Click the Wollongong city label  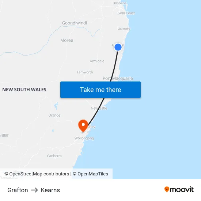[x=84, y=138]
